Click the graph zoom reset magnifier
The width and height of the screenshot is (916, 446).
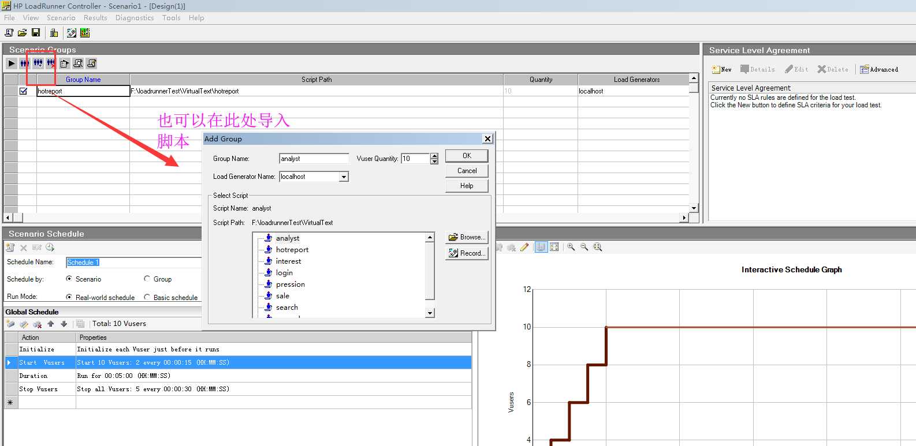pos(598,247)
